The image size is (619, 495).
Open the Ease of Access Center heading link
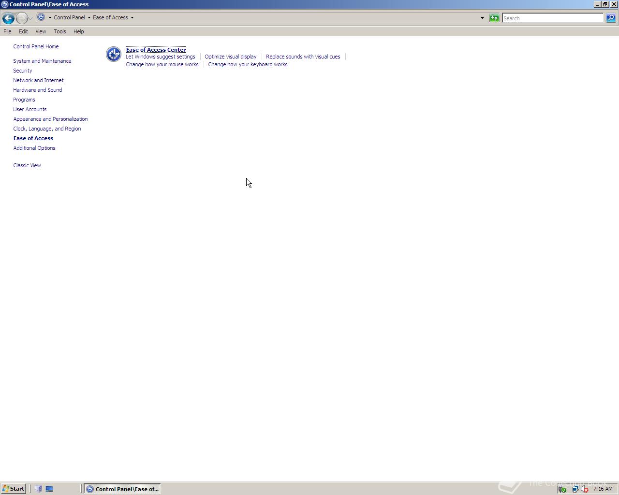[156, 50]
